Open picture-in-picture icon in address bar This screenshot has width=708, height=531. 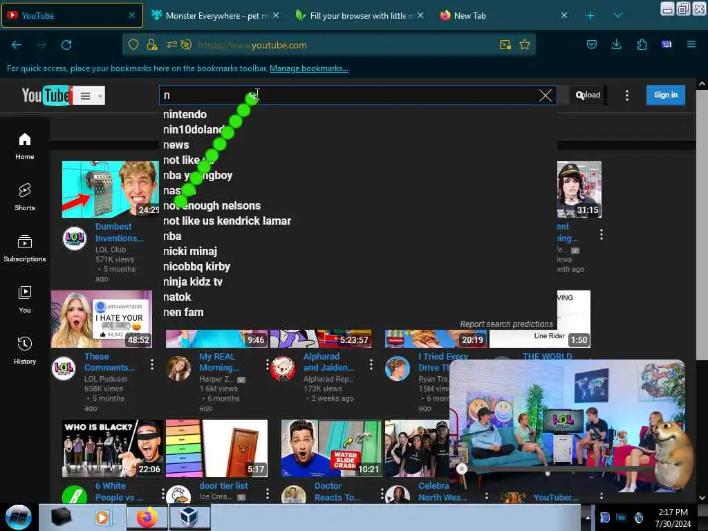505,45
